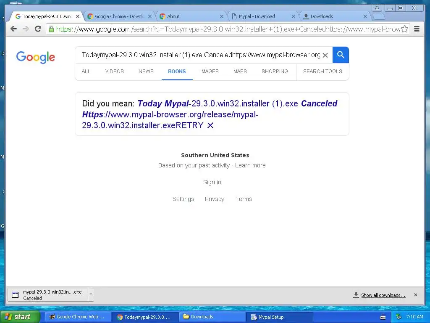The image size is (430, 323).
Task: Click the keyboard icon in system tray
Action: 383,317
